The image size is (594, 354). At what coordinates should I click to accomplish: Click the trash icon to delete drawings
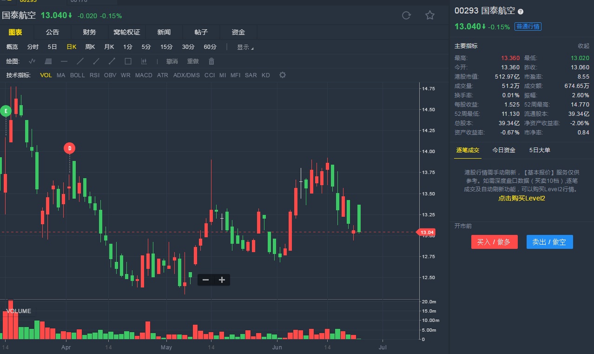coord(211,61)
